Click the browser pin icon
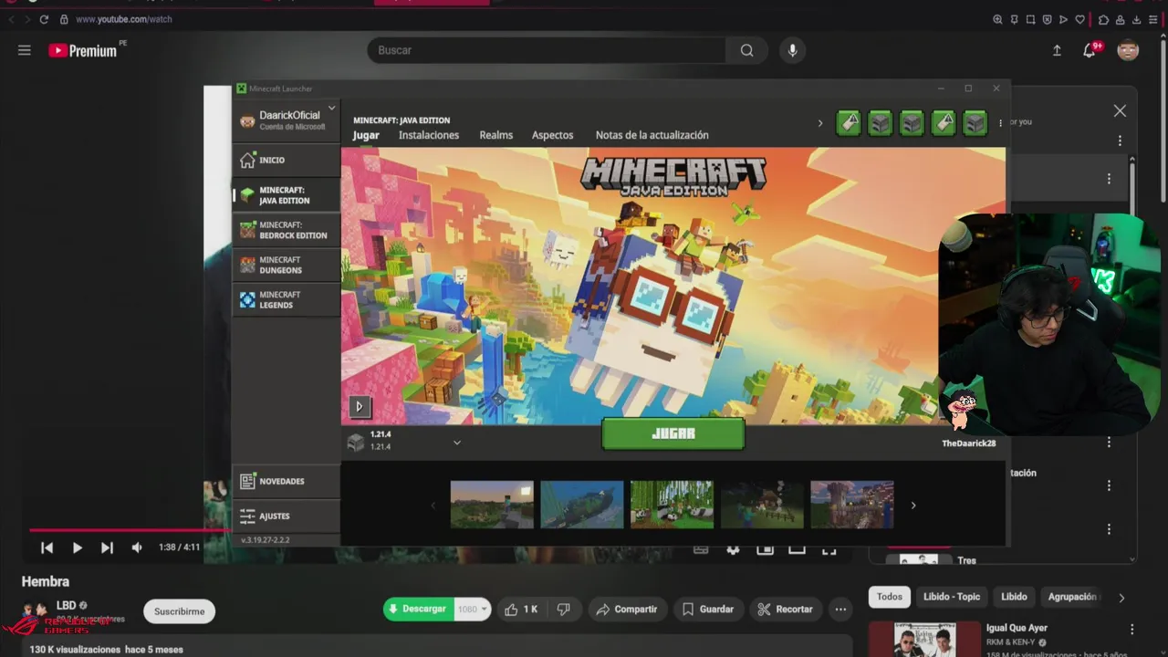The image size is (1168, 657). tap(1014, 19)
